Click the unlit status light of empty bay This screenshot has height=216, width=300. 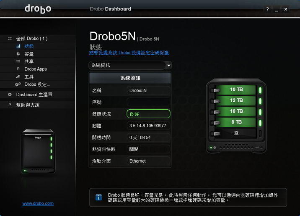(x=260, y=134)
